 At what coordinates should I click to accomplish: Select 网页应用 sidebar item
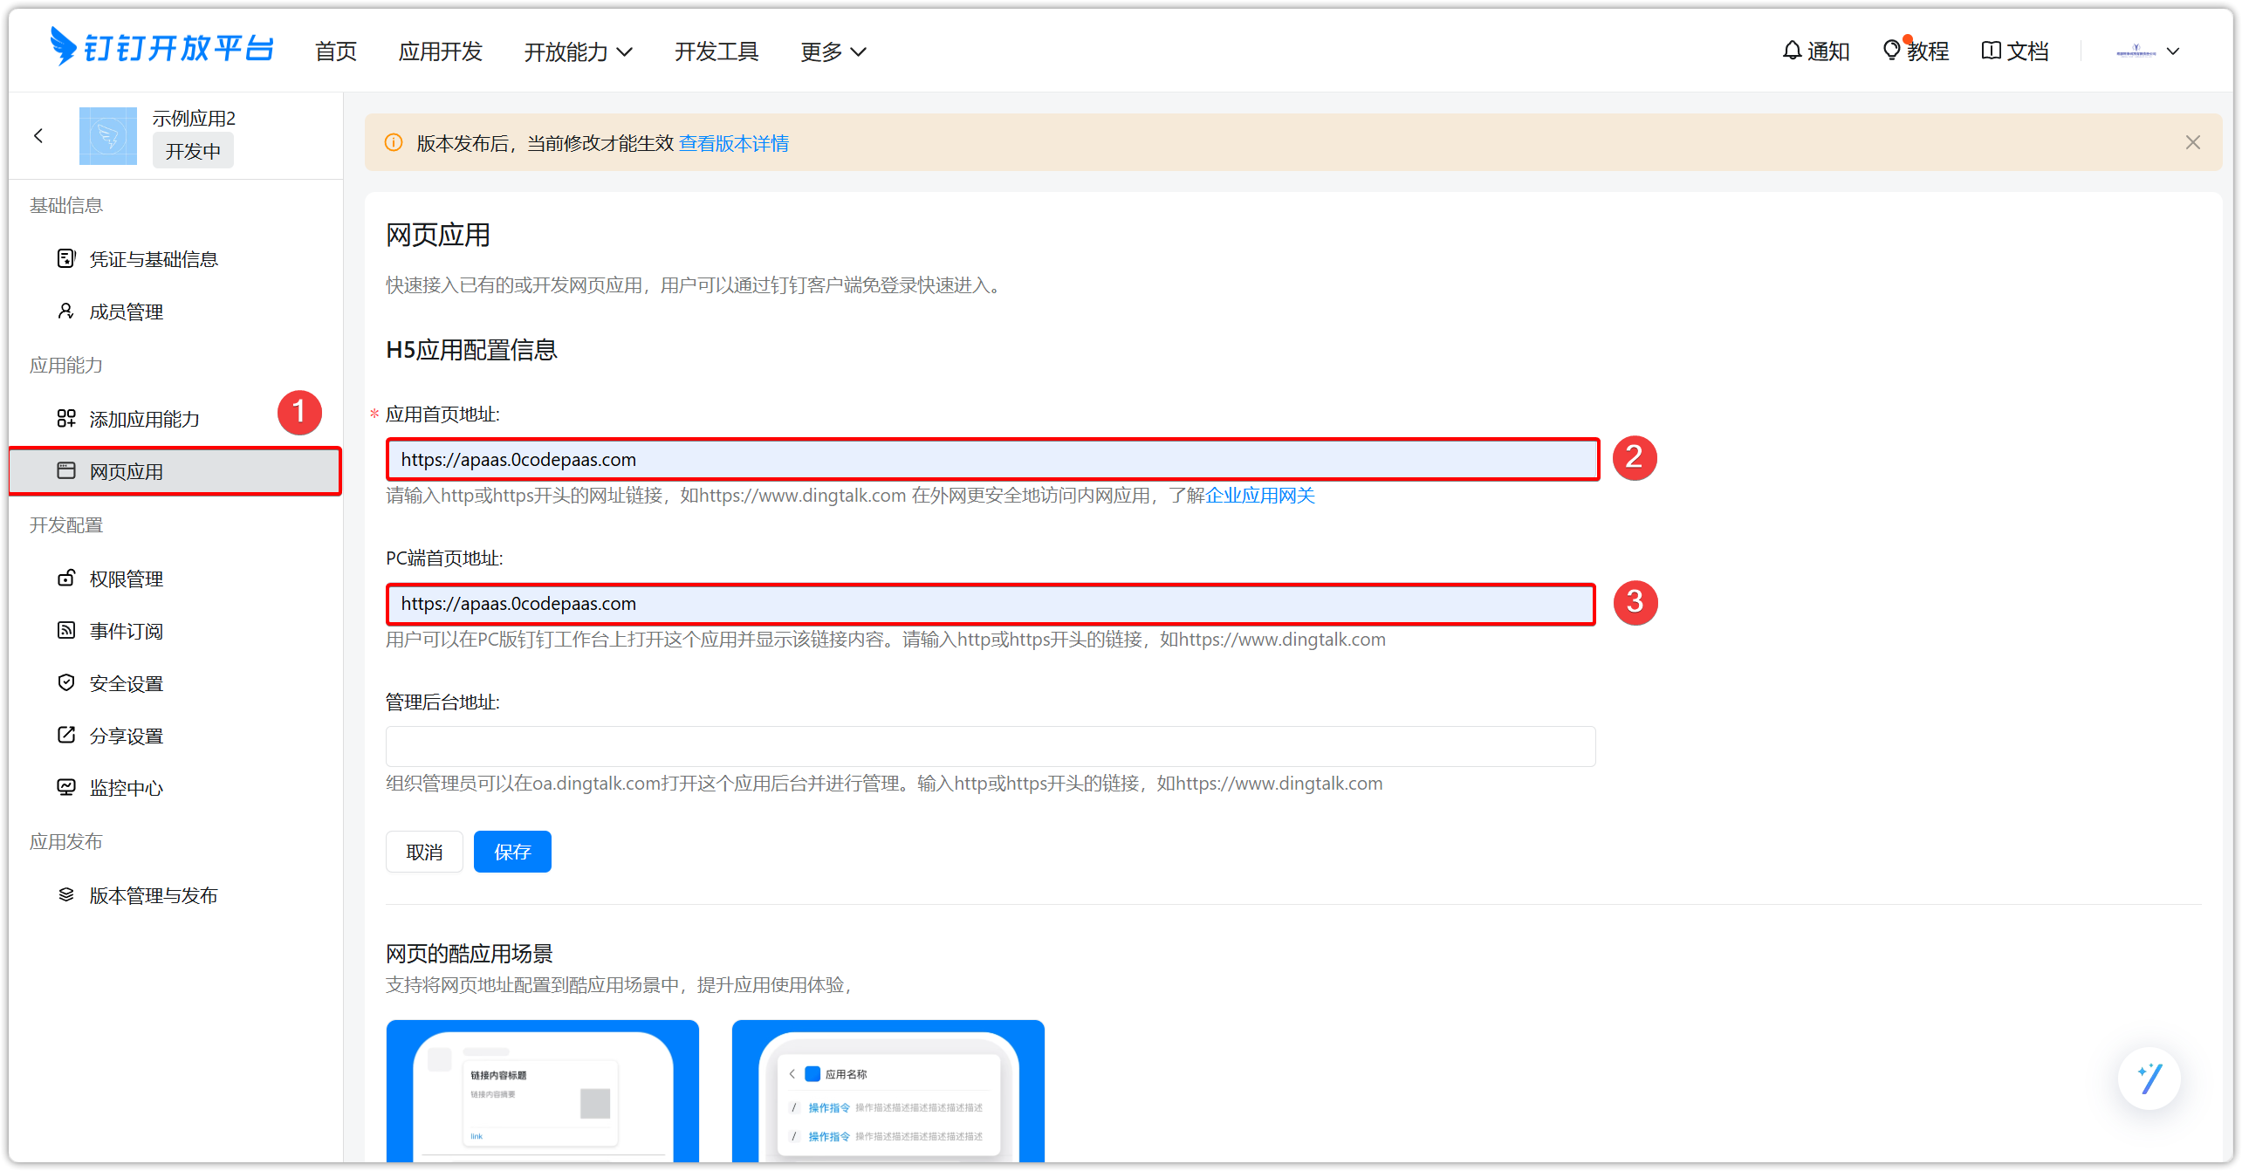[175, 471]
